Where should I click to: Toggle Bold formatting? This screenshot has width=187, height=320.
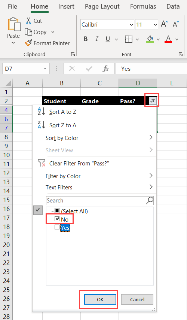pyautogui.click(x=86, y=39)
